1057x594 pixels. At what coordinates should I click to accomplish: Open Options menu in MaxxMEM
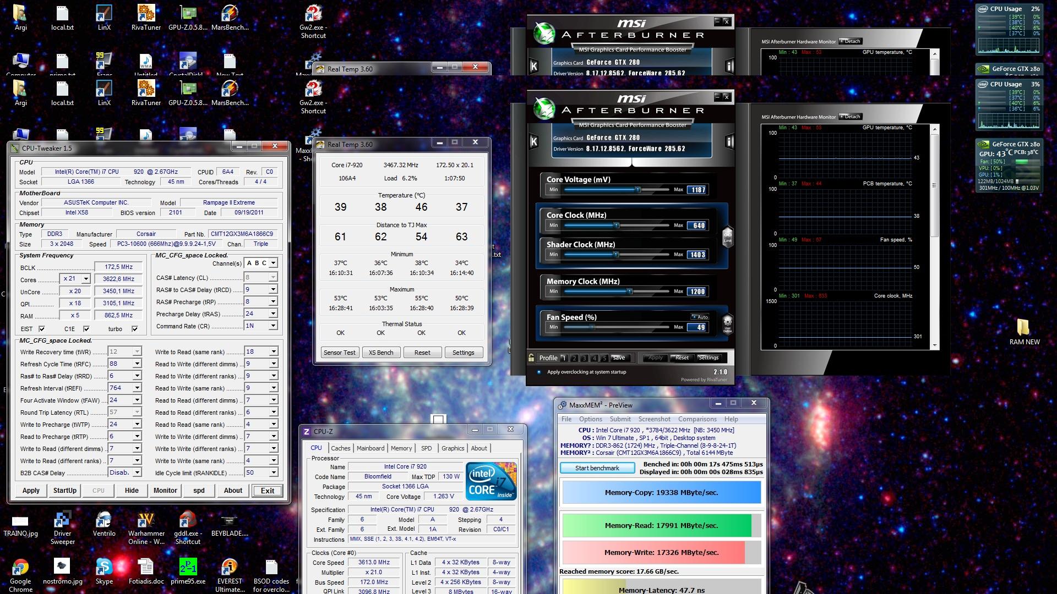(590, 419)
